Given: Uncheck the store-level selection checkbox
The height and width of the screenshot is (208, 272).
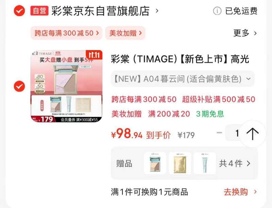Looking at the screenshot, I should click(x=19, y=11).
